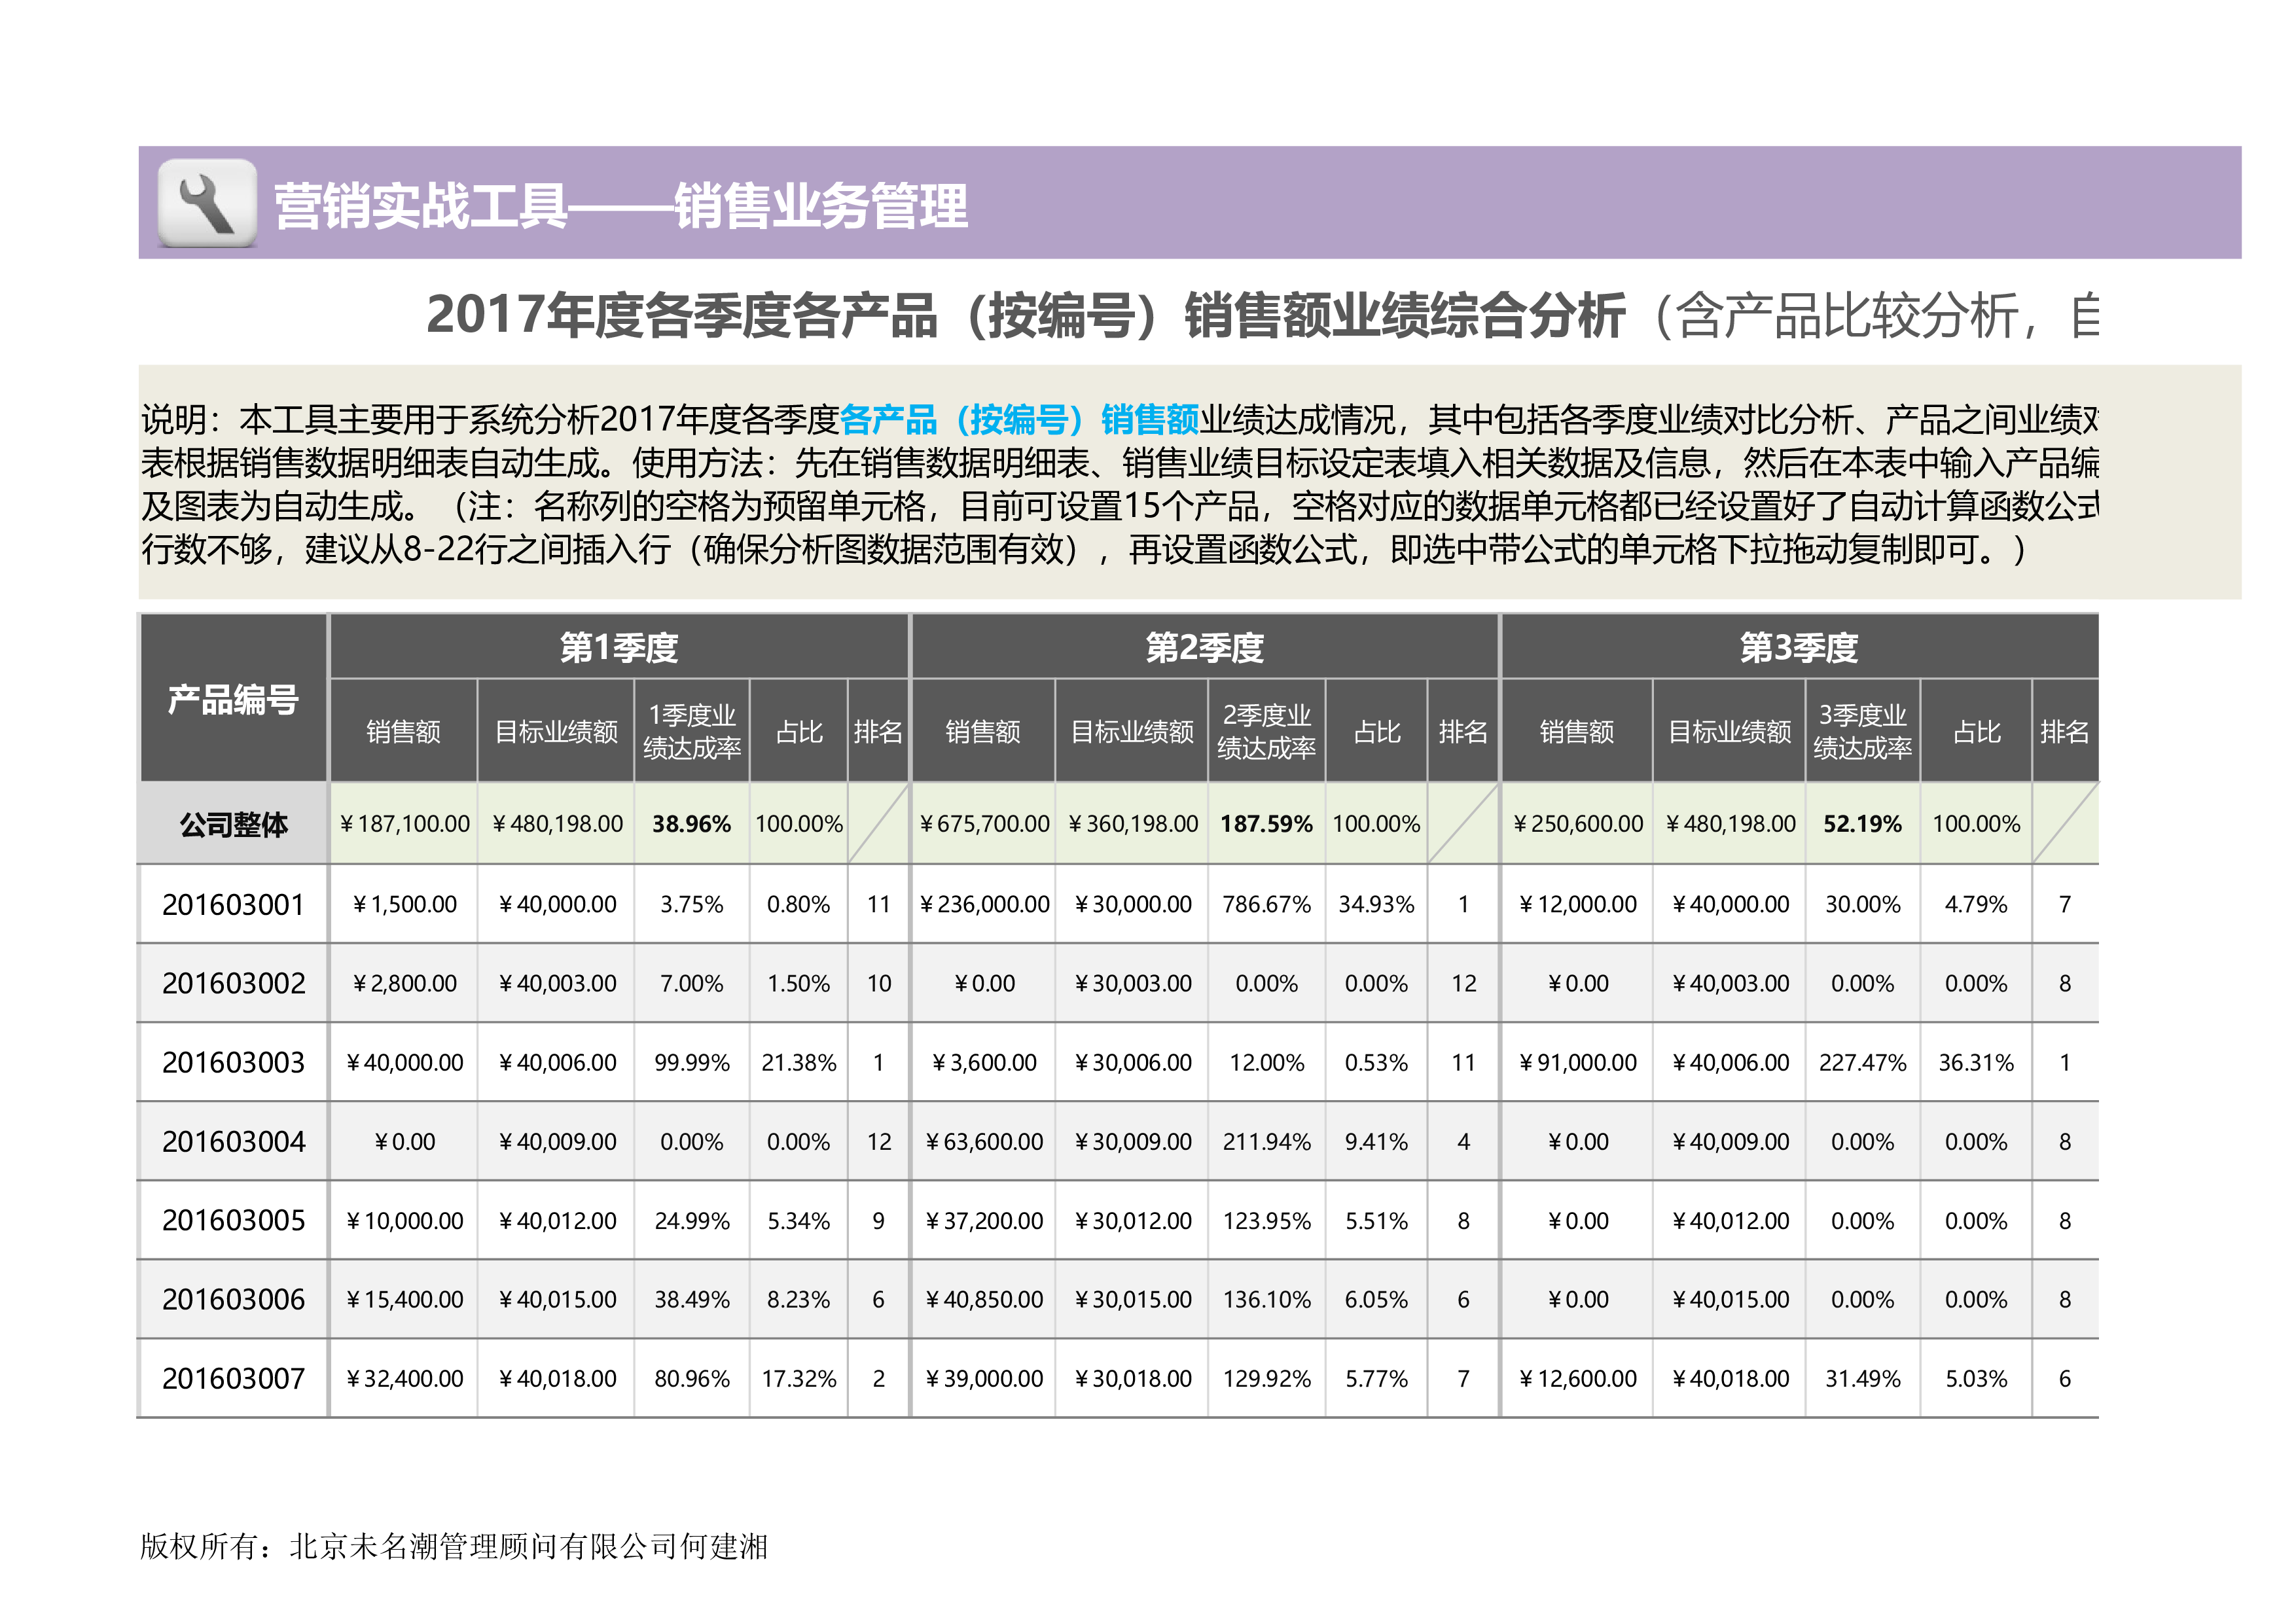Select the 第2季度 header cell
The height and width of the screenshot is (1623, 2296).
click(x=1205, y=647)
